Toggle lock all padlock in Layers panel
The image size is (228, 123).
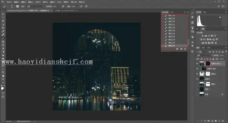(x=213, y=59)
